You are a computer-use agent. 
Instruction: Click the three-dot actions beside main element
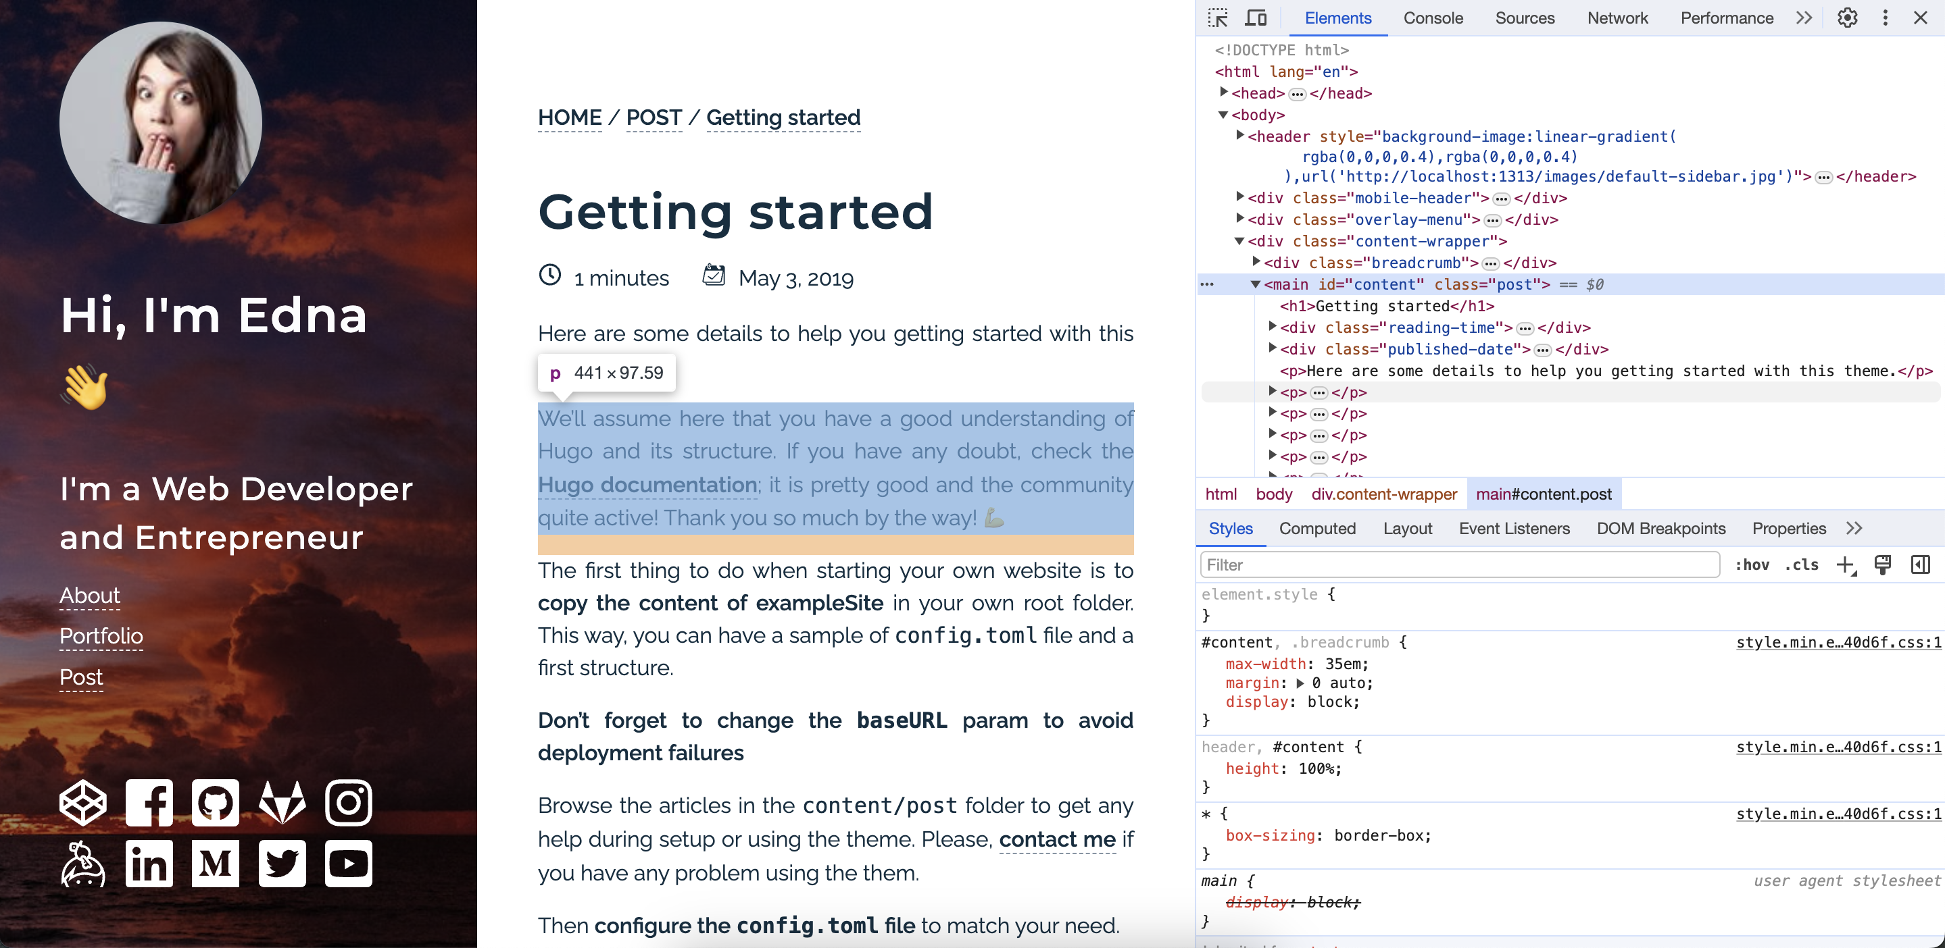click(x=1206, y=284)
